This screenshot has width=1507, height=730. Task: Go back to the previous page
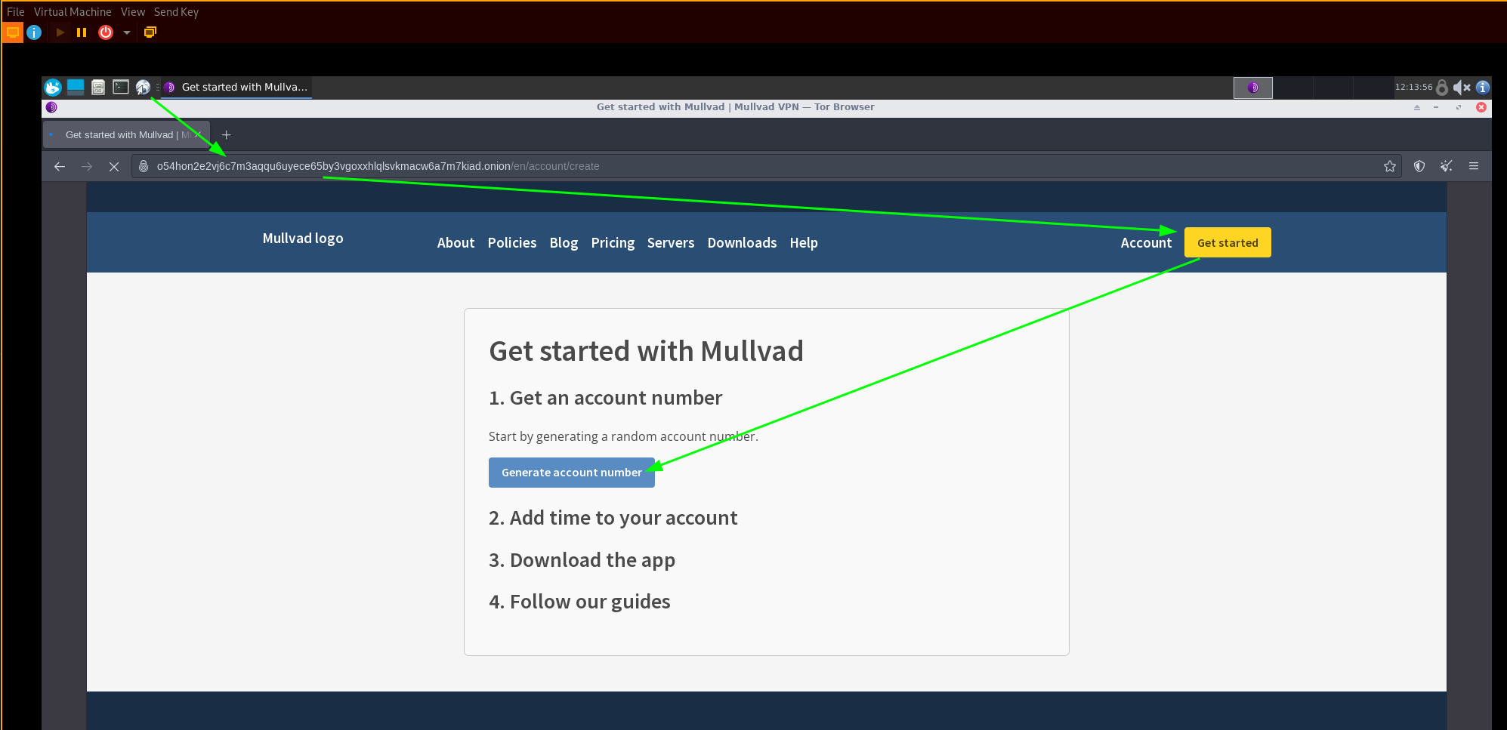pos(60,166)
